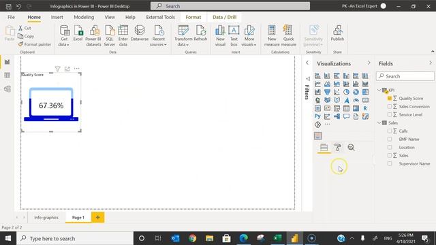Check the Sales Conversion field

tap(390, 106)
